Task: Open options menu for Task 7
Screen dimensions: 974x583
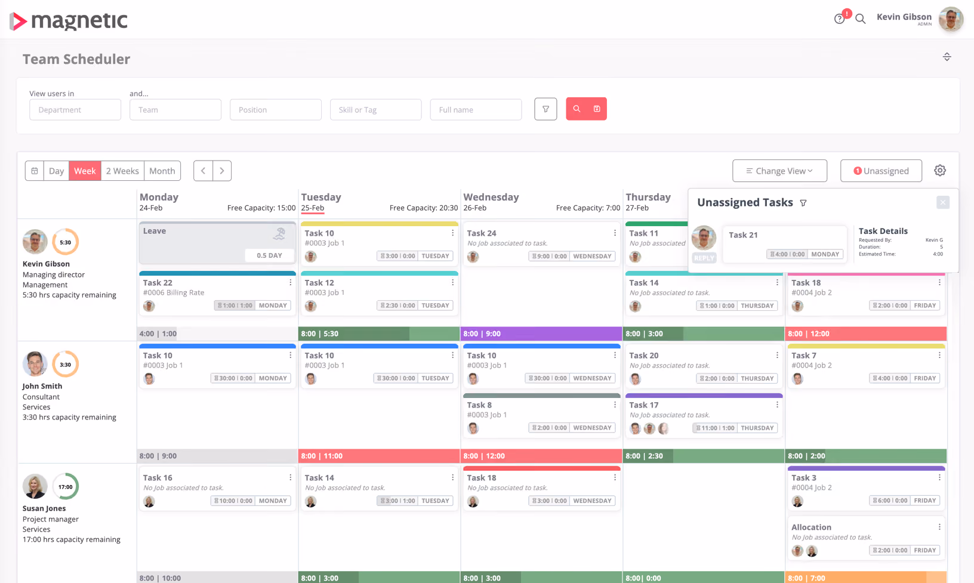Action: [940, 356]
